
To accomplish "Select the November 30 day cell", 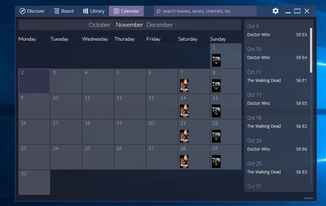I will pyautogui.click(x=34, y=182).
